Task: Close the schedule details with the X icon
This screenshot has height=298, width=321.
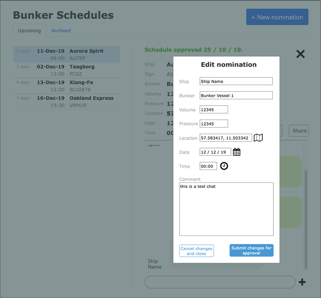Action: click(x=300, y=54)
